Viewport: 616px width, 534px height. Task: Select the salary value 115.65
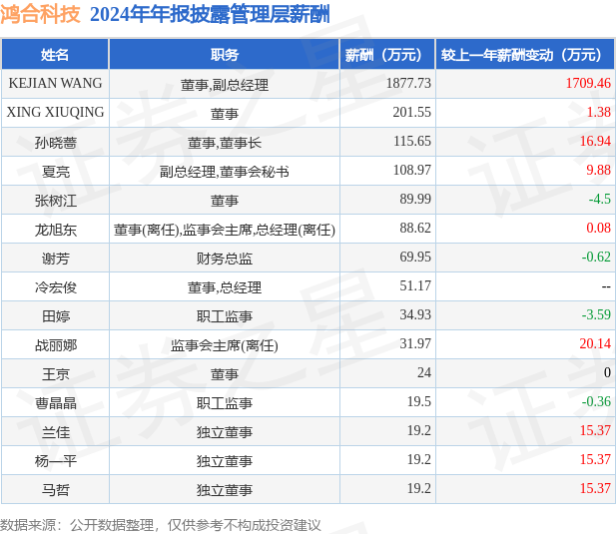(x=412, y=142)
